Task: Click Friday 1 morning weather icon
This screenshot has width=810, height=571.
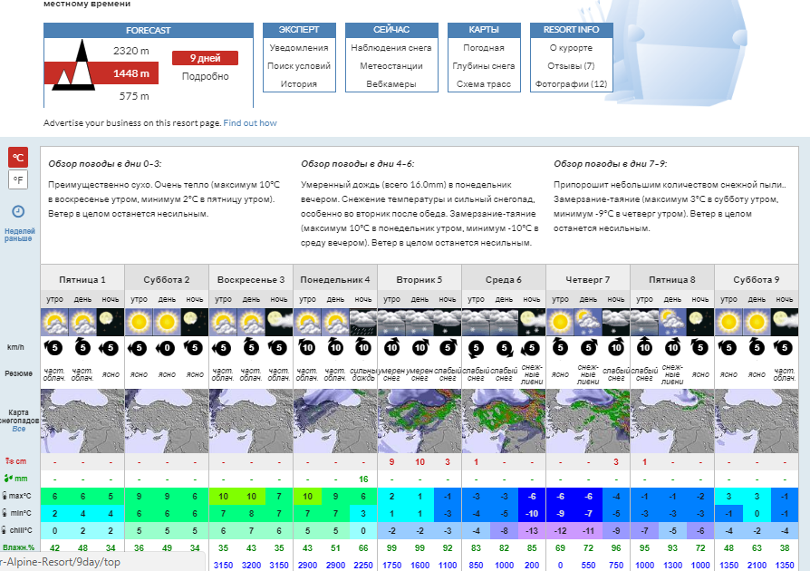Action: pos(54,323)
